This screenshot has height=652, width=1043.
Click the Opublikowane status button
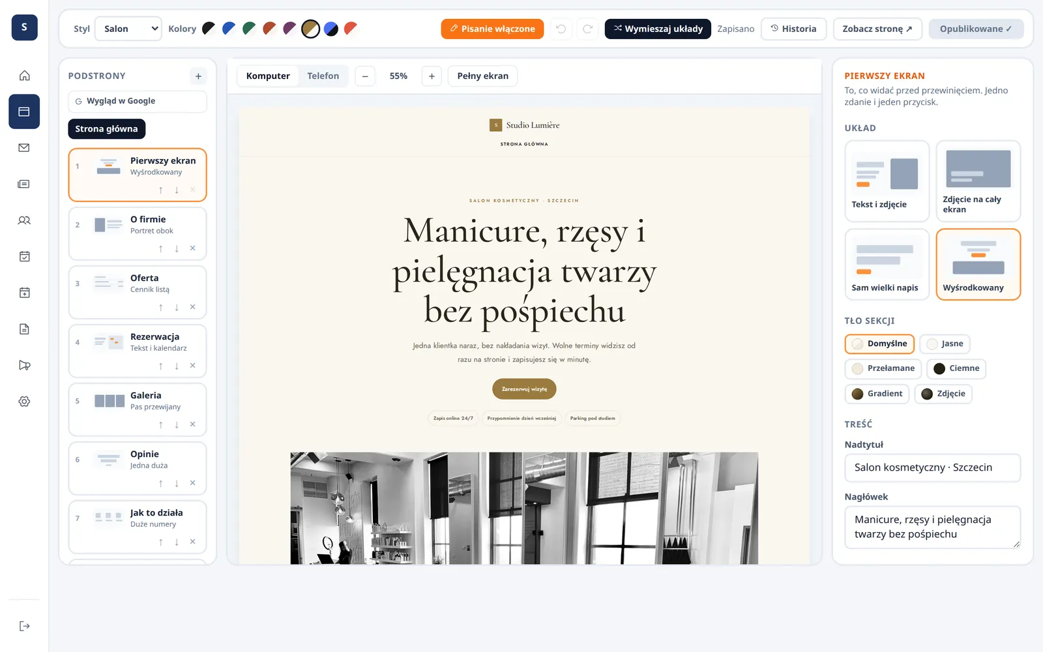click(x=976, y=29)
